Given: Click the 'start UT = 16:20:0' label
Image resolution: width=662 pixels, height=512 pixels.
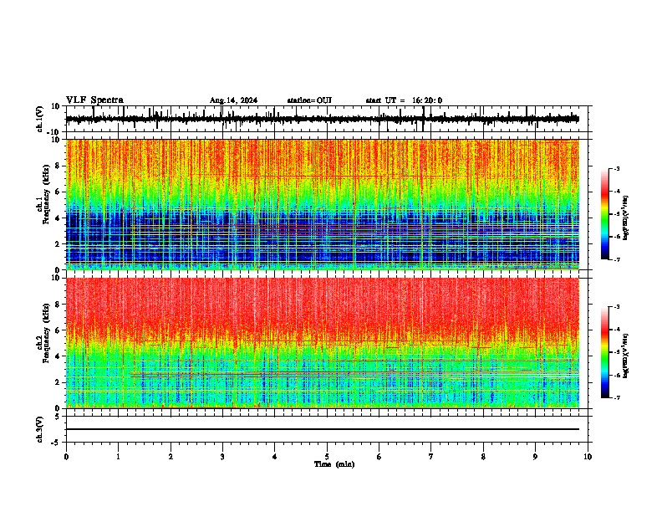Looking at the screenshot, I should pyautogui.click(x=404, y=100).
